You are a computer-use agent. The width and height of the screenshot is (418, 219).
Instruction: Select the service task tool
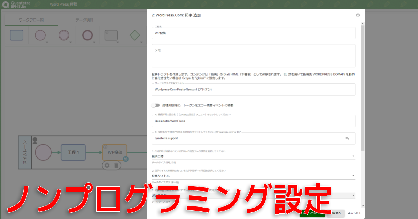[x=111, y=35]
